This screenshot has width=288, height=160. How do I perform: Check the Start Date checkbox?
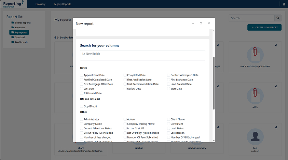point(168,89)
